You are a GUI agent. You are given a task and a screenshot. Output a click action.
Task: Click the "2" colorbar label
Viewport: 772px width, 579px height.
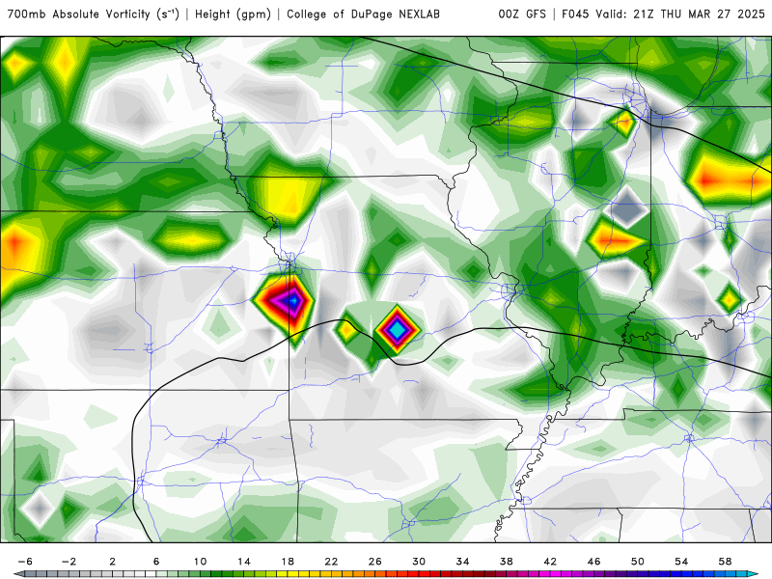[x=113, y=562]
